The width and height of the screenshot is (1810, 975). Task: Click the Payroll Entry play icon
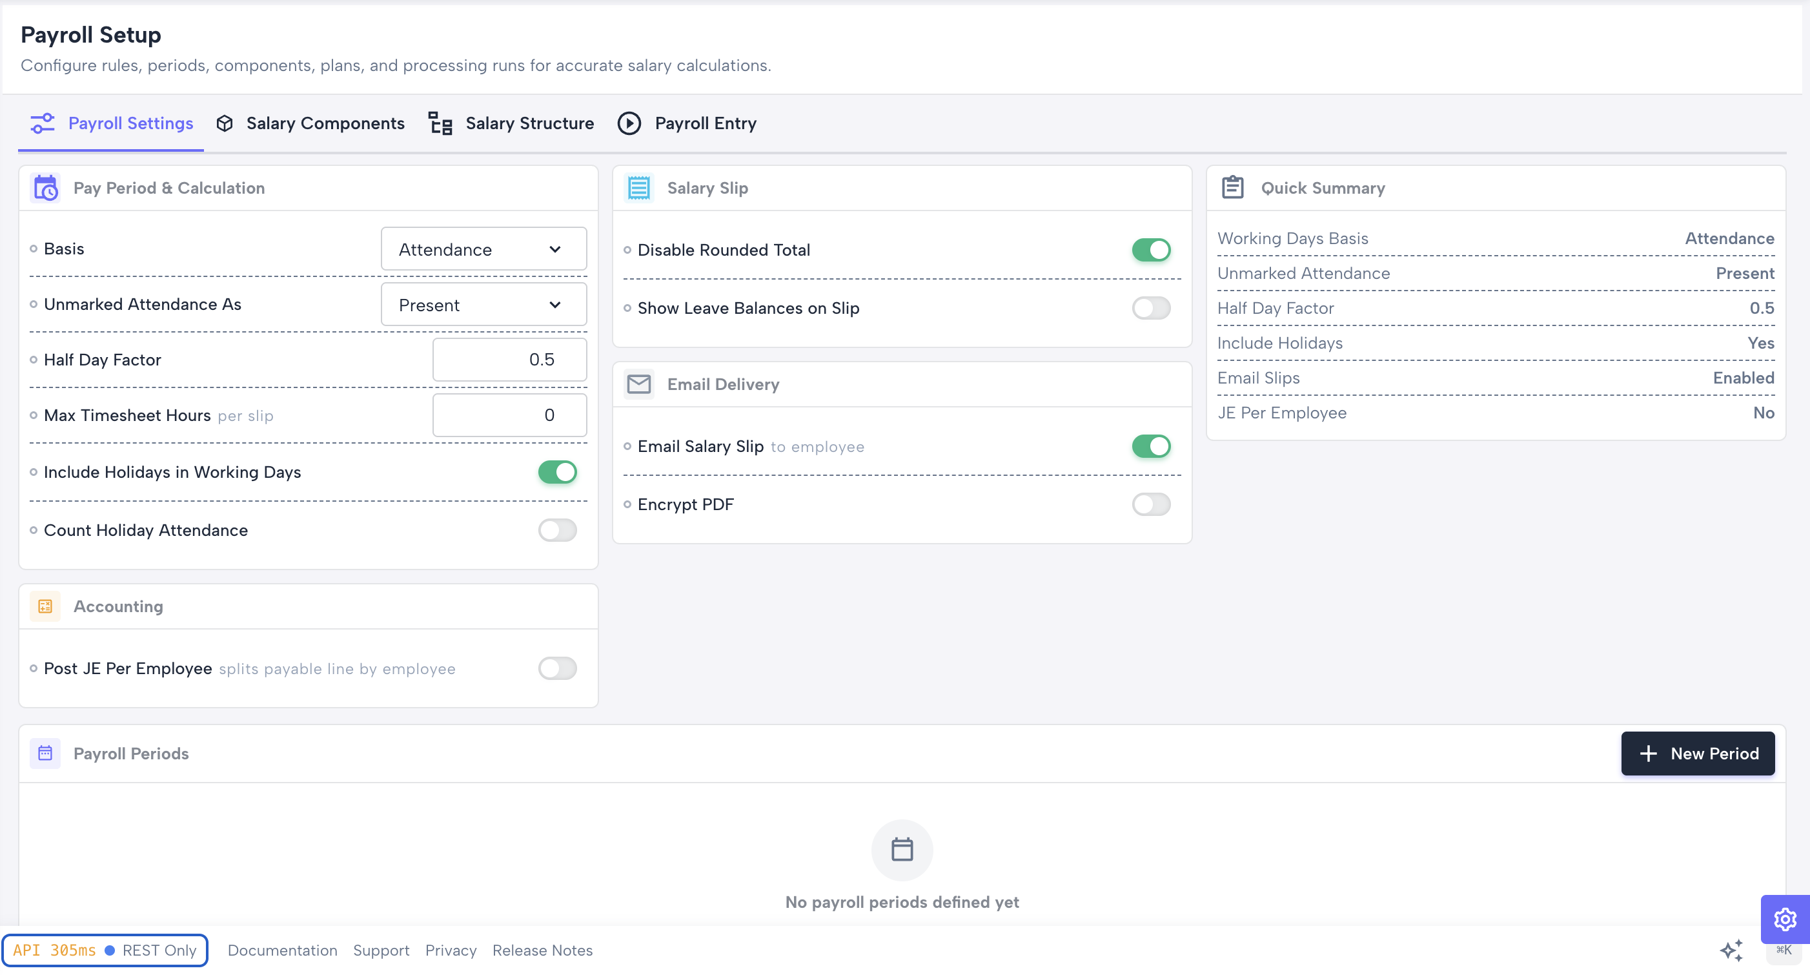tap(629, 123)
